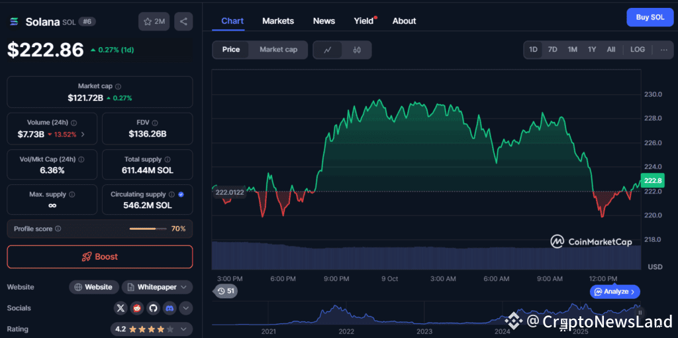This screenshot has height=338, width=678.
Task: Select the candlestick chart type icon
Action: (x=357, y=50)
